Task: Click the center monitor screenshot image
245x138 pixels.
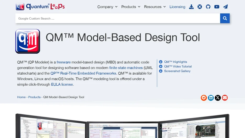Action: pos(123,130)
